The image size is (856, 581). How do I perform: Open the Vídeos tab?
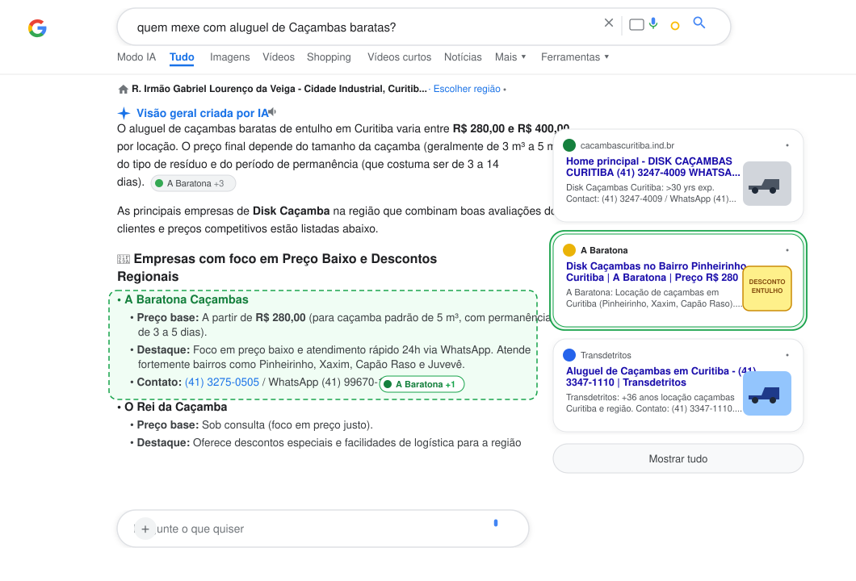point(279,56)
